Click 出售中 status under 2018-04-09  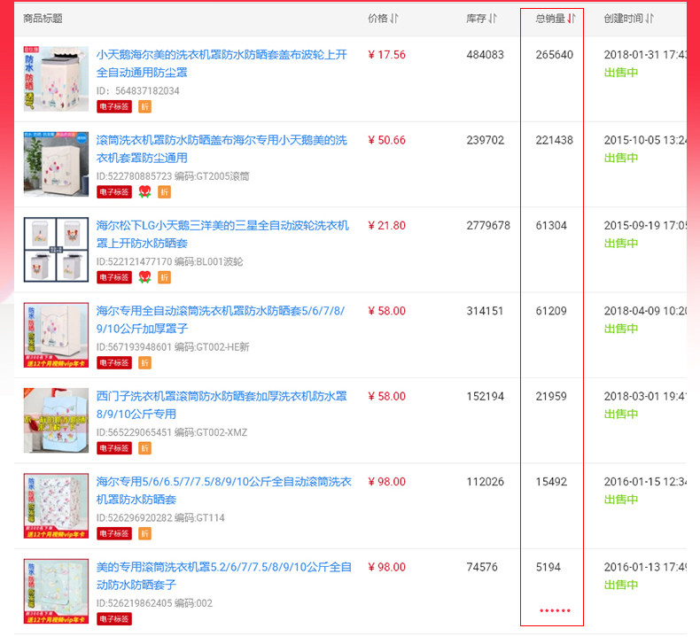[621, 329]
